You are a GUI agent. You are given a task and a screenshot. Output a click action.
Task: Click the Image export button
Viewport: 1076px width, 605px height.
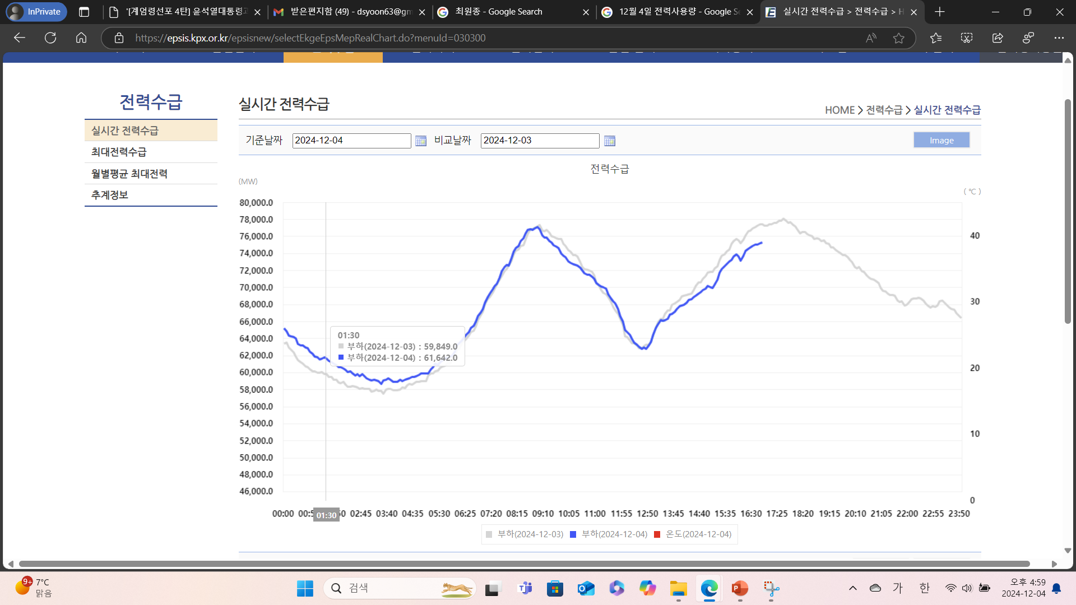[x=941, y=140]
